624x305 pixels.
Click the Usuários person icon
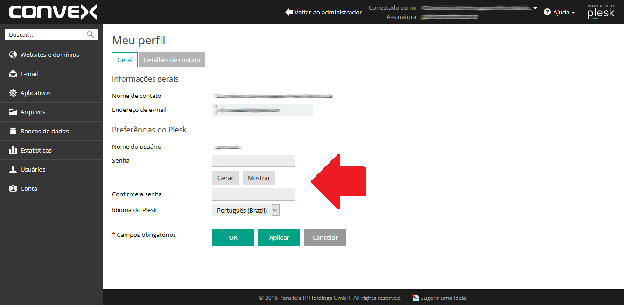[x=13, y=169]
